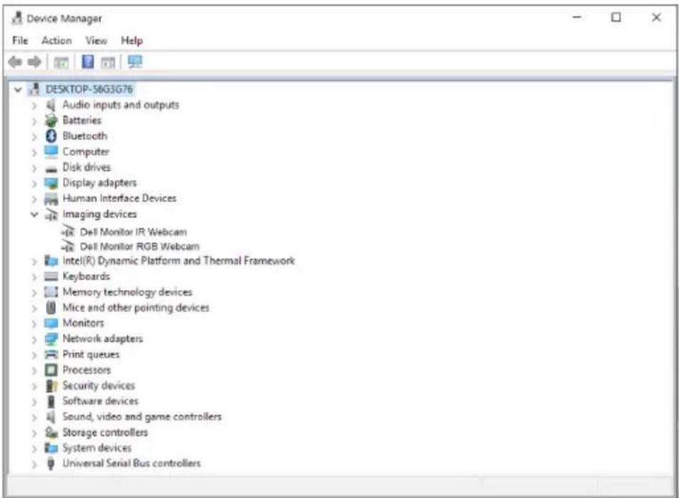Click the Processors chip icon
Screen dimensions: 679x498
[51, 370]
